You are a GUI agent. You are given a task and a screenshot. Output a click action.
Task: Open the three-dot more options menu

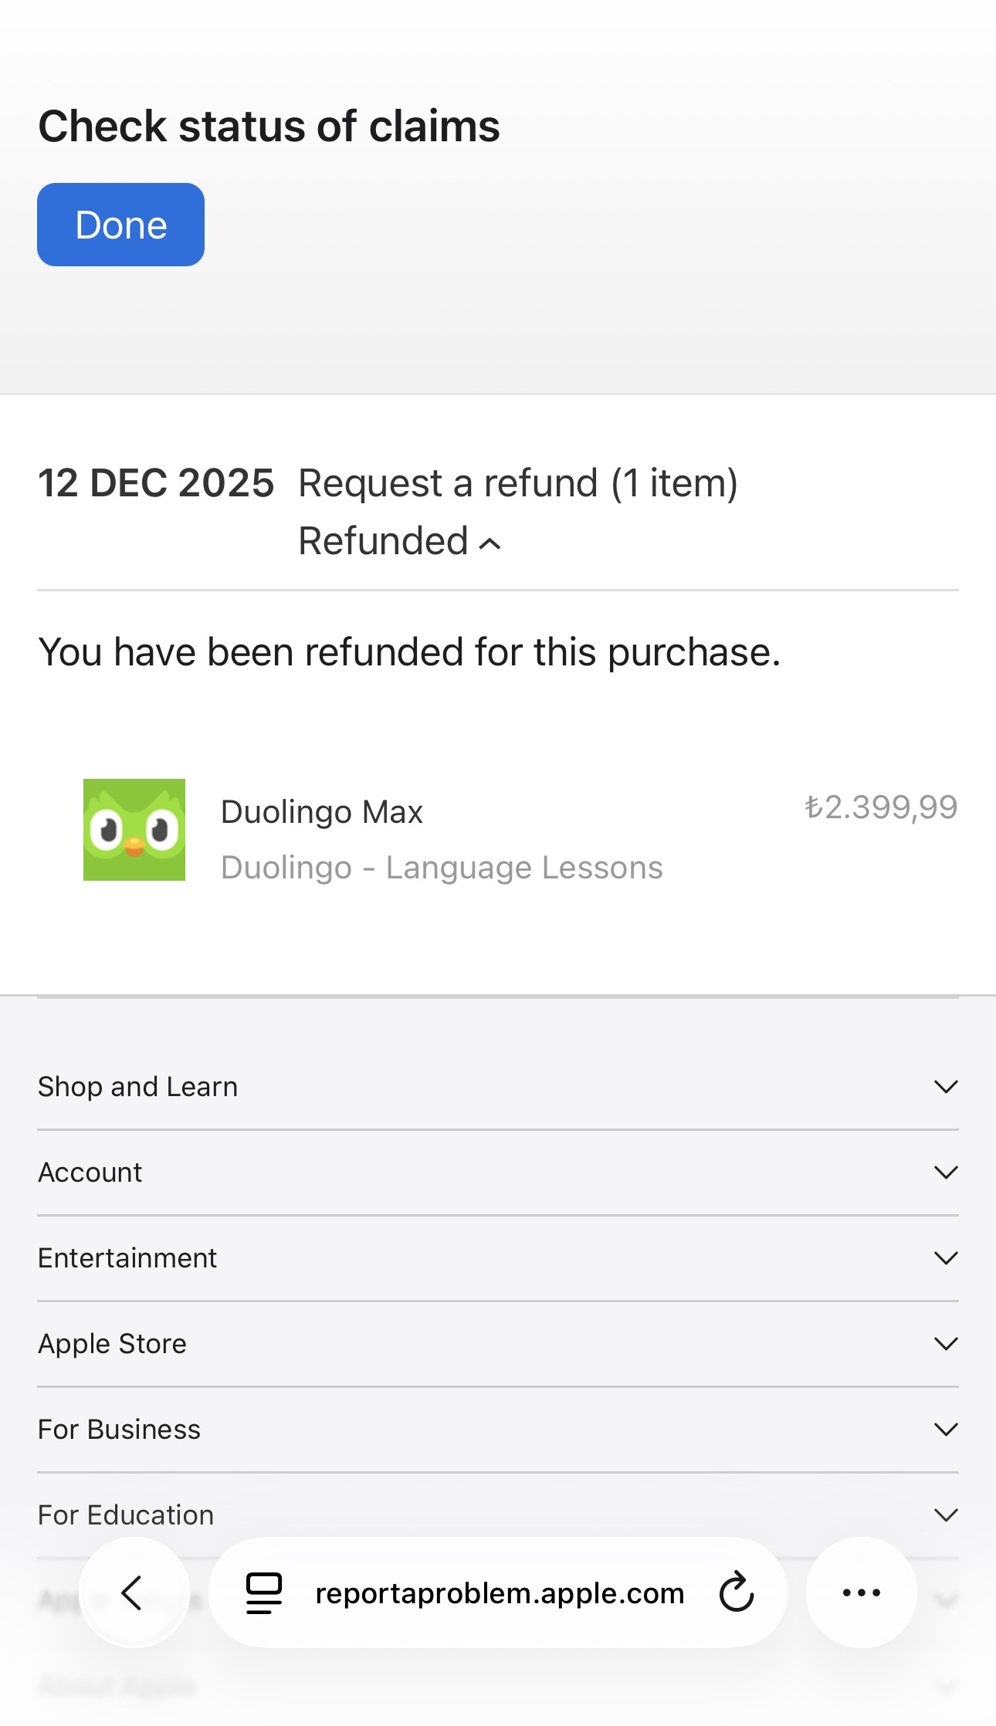click(x=862, y=1592)
